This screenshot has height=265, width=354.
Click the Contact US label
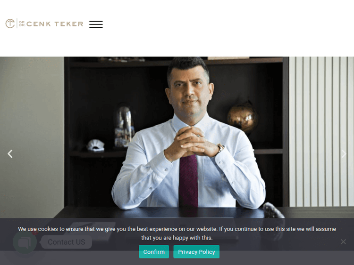67,242
